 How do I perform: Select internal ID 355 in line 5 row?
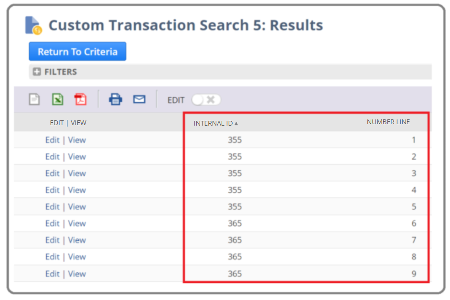tap(235, 206)
